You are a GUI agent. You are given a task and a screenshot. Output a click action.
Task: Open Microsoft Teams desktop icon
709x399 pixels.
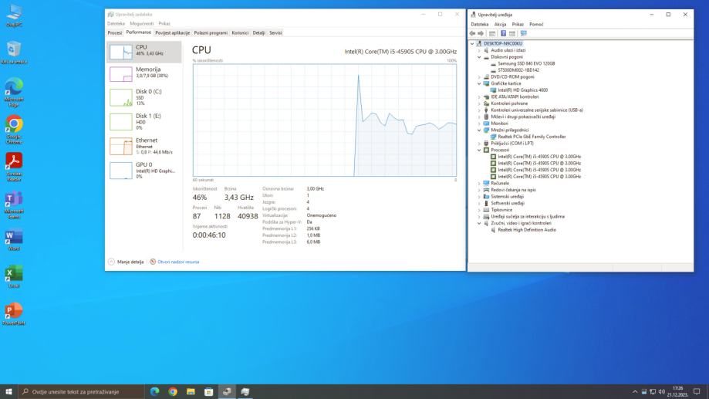pyautogui.click(x=14, y=205)
